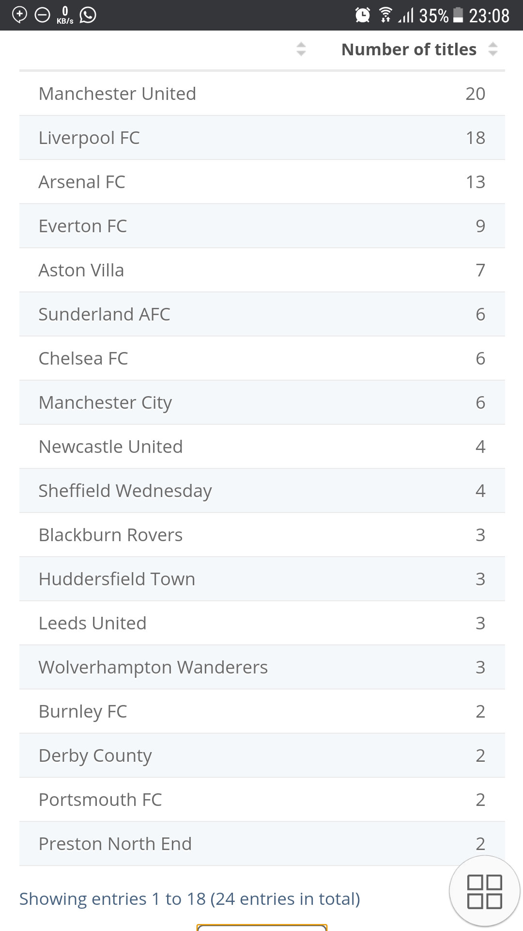Tap the orange-bordered button at bottom

click(262, 927)
